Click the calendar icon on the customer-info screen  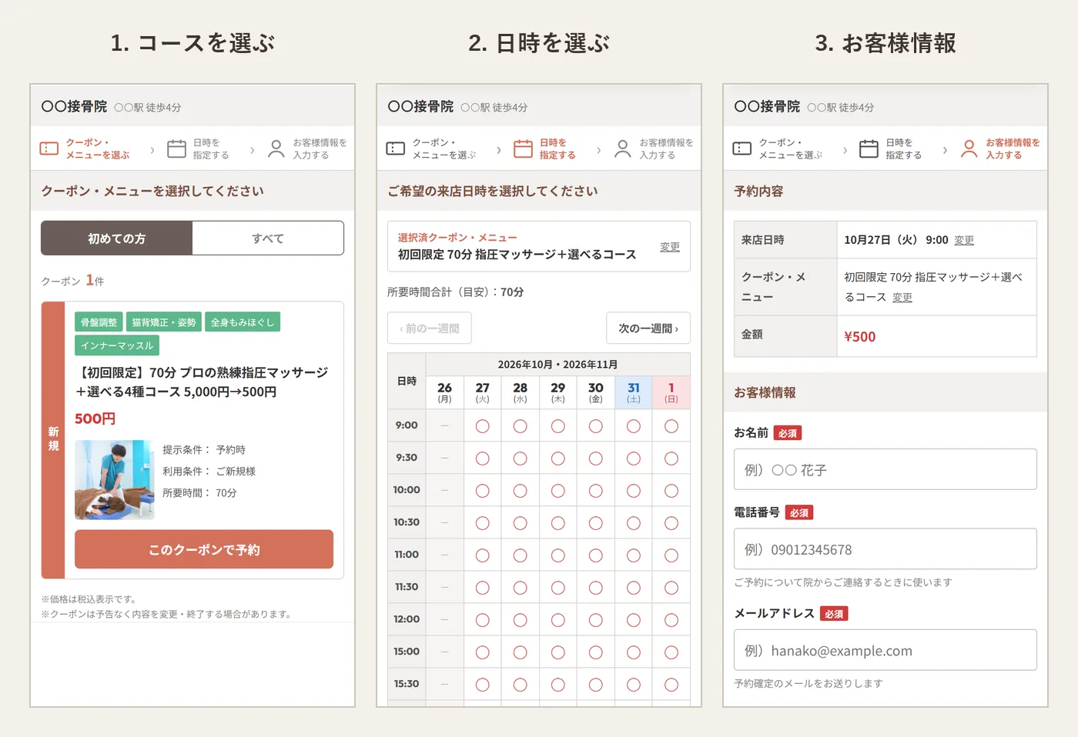coord(869,148)
